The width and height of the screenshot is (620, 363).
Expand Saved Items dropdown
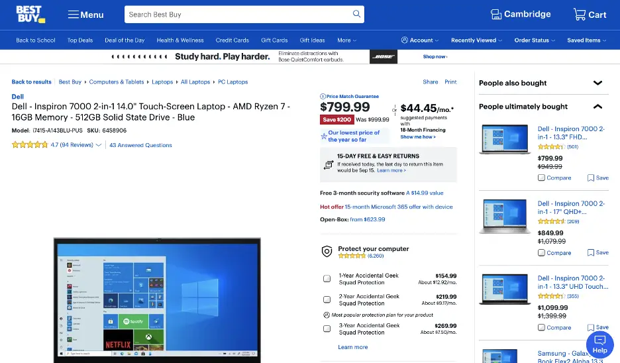pos(586,40)
